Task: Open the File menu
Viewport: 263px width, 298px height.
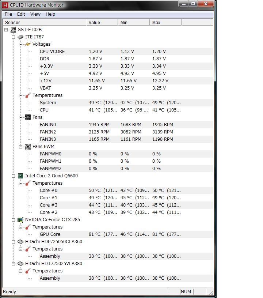Action: [x=8, y=14]
